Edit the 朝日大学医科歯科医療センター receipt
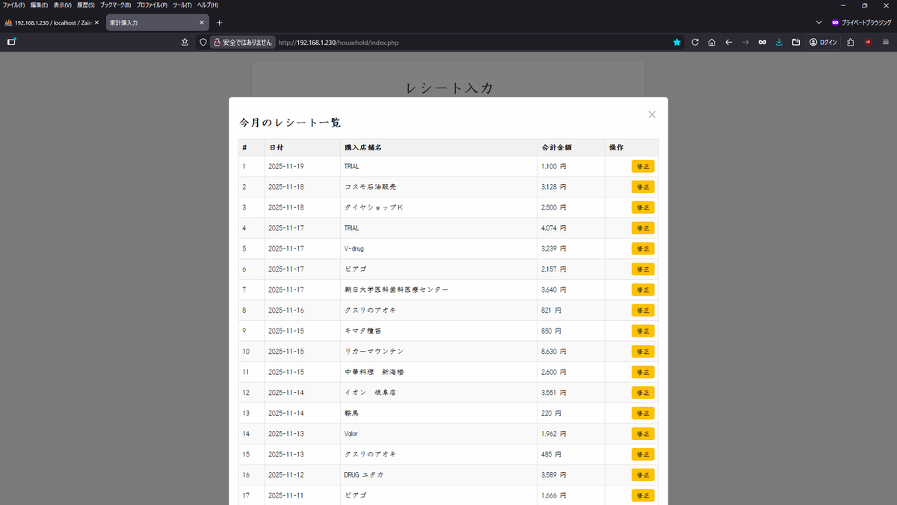The image size is (897, 505). tap(643, 290)
